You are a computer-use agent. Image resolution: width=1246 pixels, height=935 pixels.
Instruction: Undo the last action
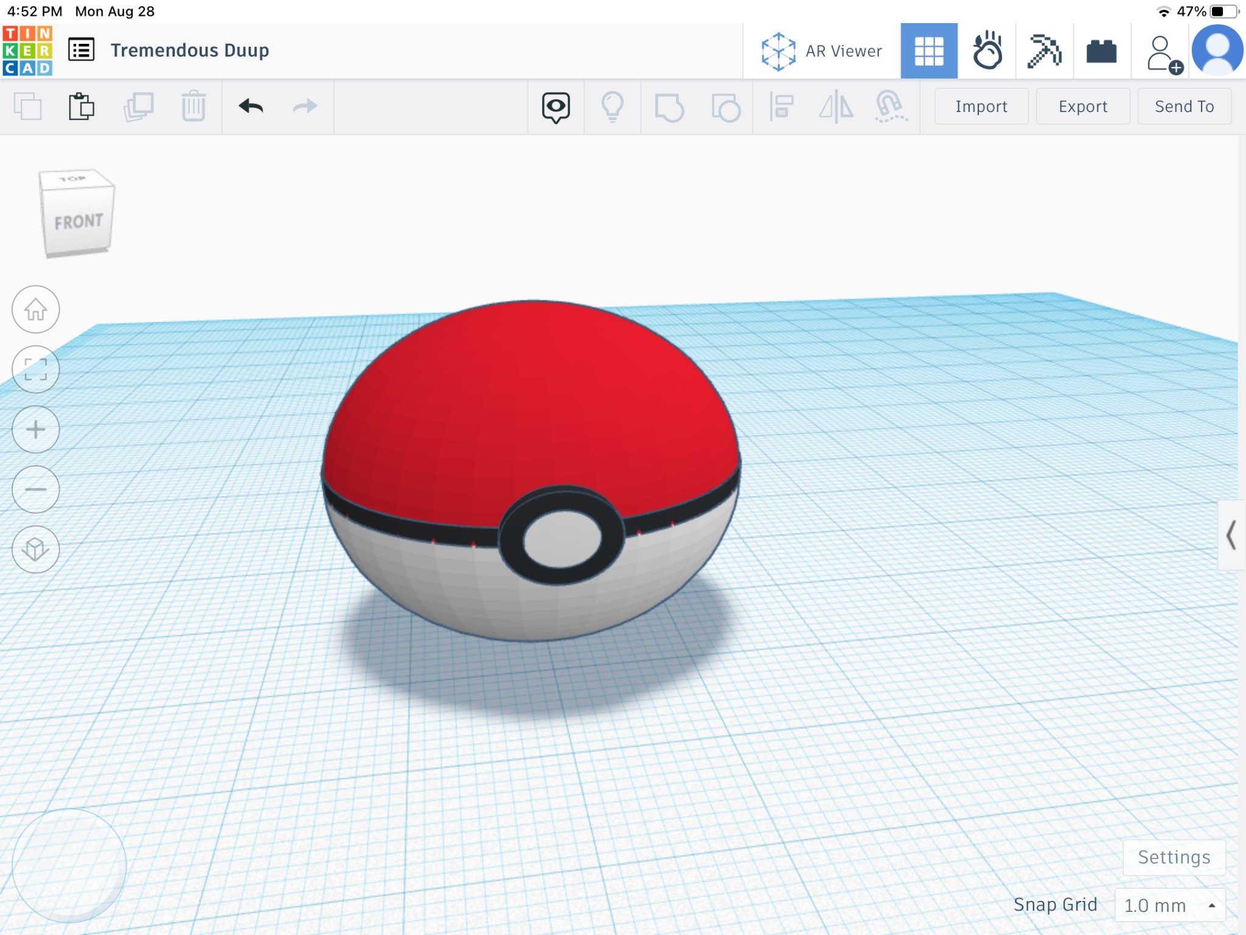pos(251,107)
